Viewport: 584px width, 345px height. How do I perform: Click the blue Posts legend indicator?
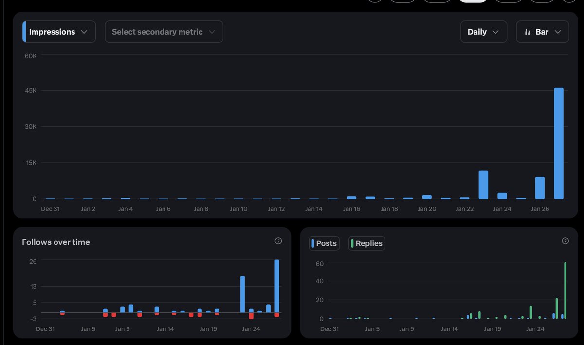314,243
